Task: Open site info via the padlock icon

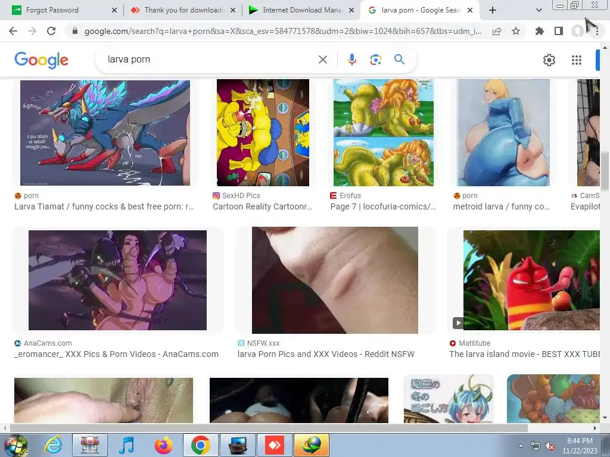Action: point(75,31)
